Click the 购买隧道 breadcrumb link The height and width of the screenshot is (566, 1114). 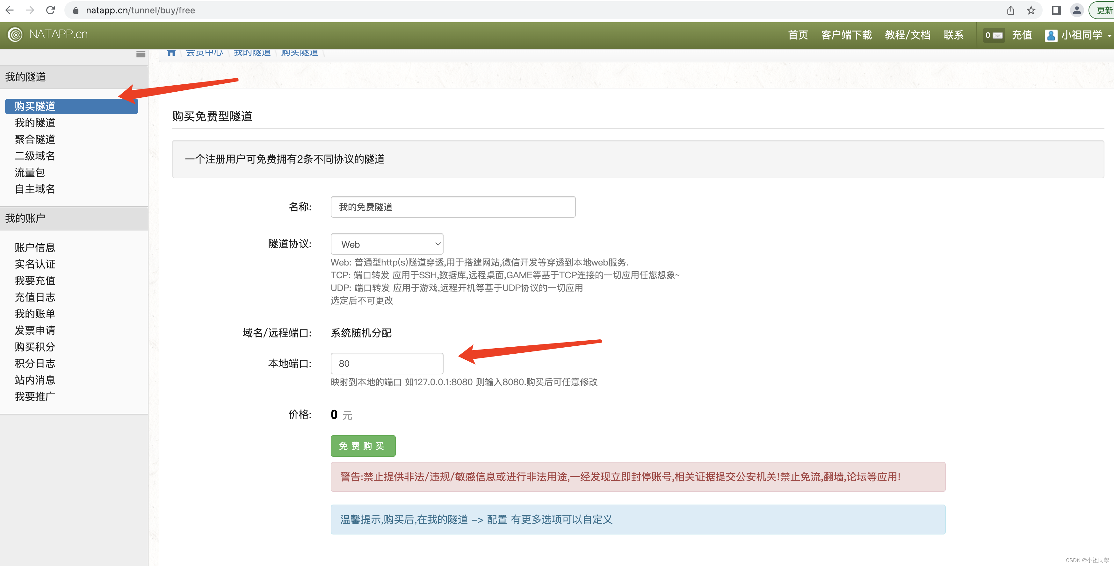(x=299, y=53)
